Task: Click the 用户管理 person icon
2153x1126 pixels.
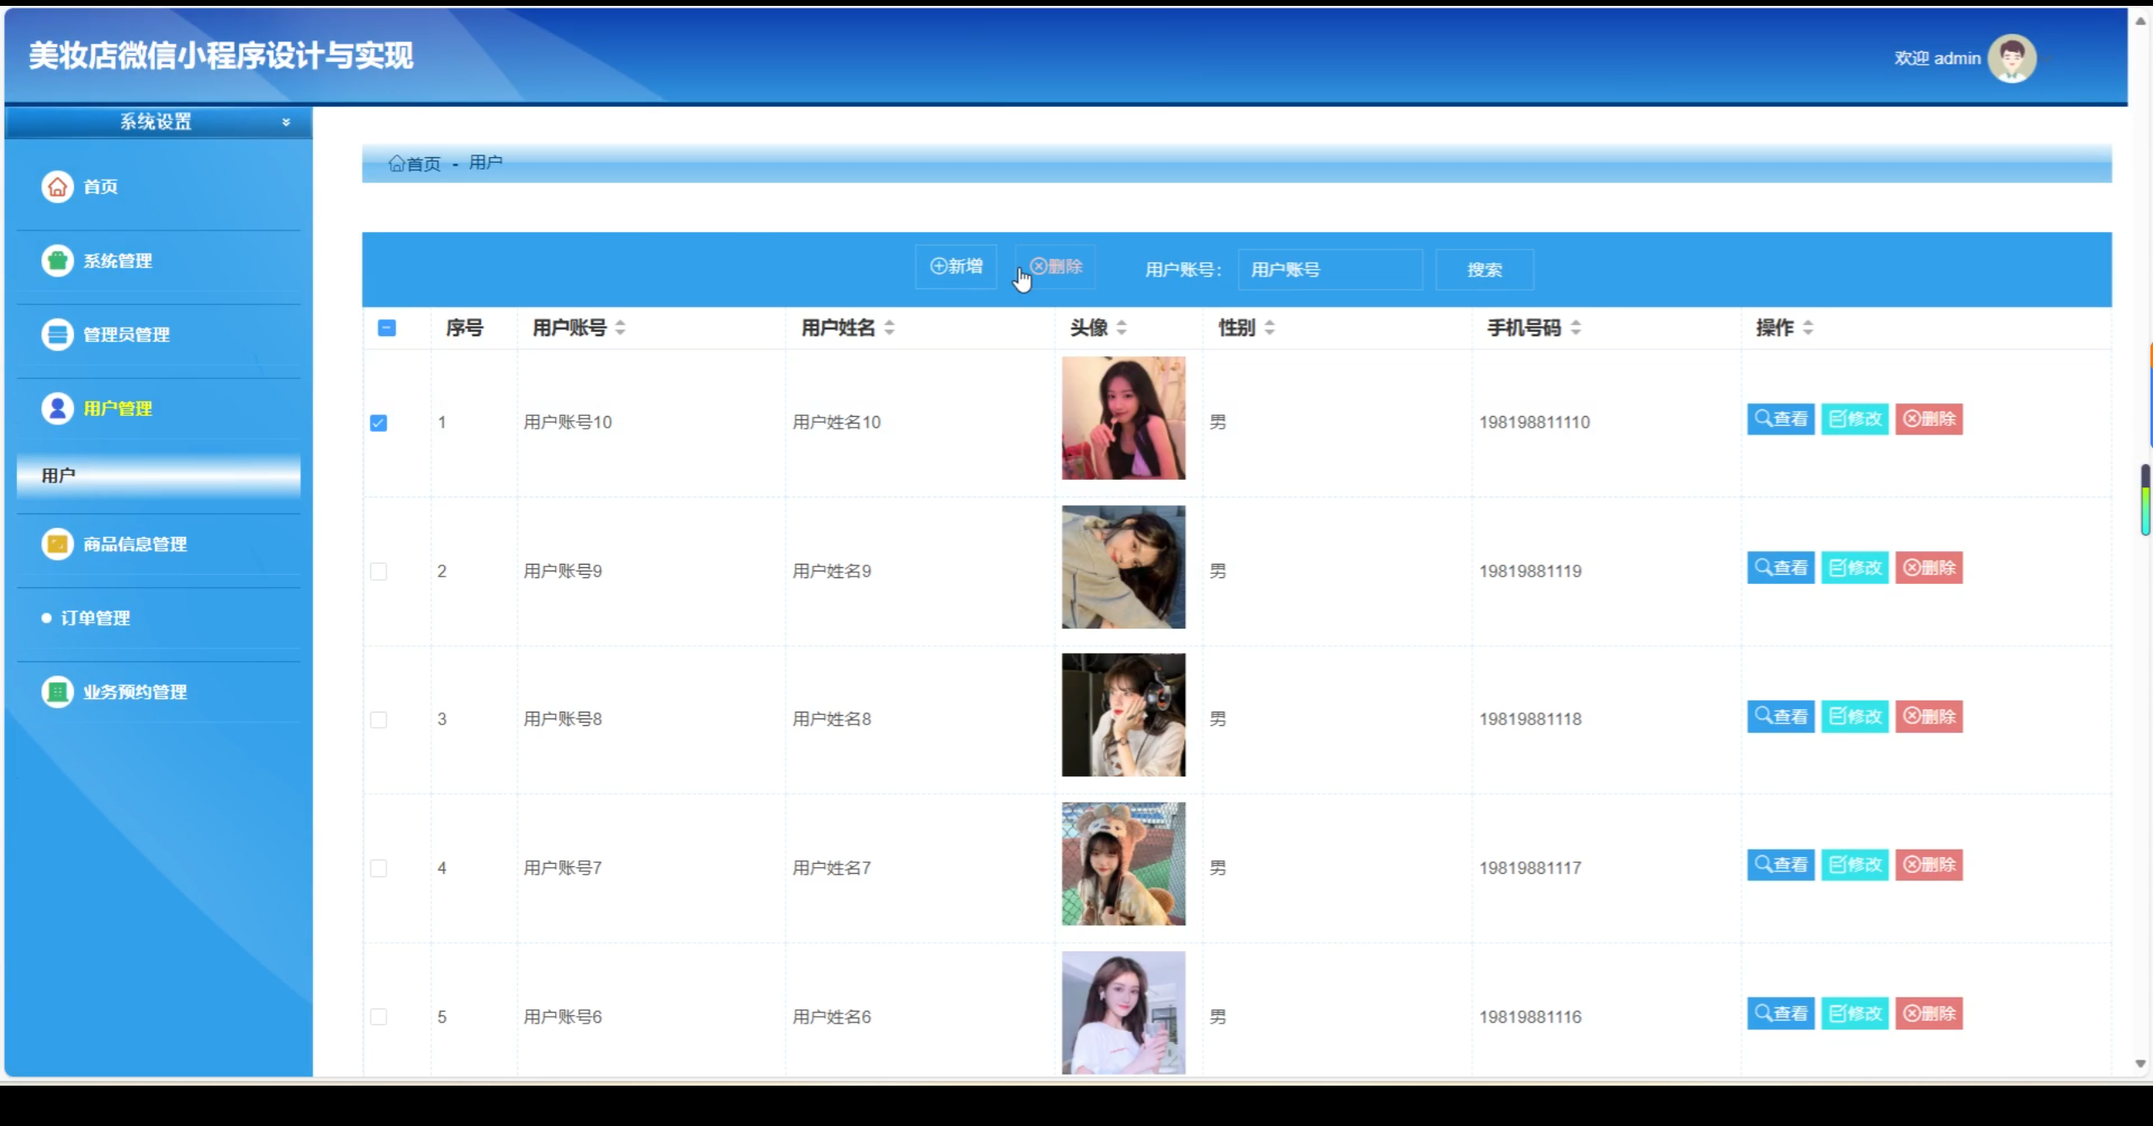Action: coord(57,408)
